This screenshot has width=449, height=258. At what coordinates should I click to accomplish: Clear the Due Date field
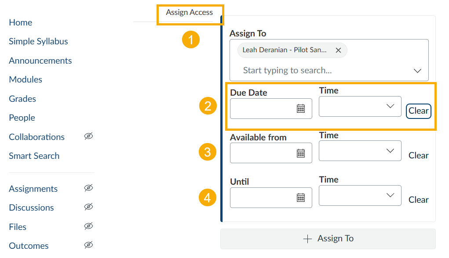pyautogui.click(x=418, y=111)
